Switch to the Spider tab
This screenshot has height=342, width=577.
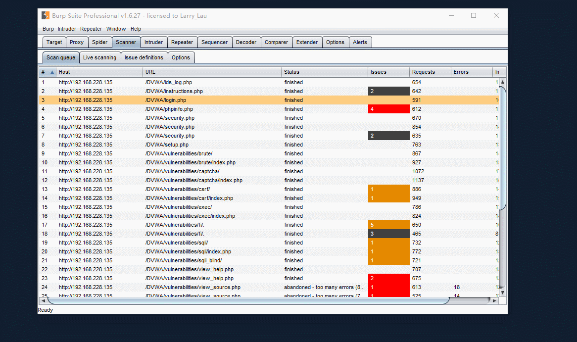tap(100, 43)
